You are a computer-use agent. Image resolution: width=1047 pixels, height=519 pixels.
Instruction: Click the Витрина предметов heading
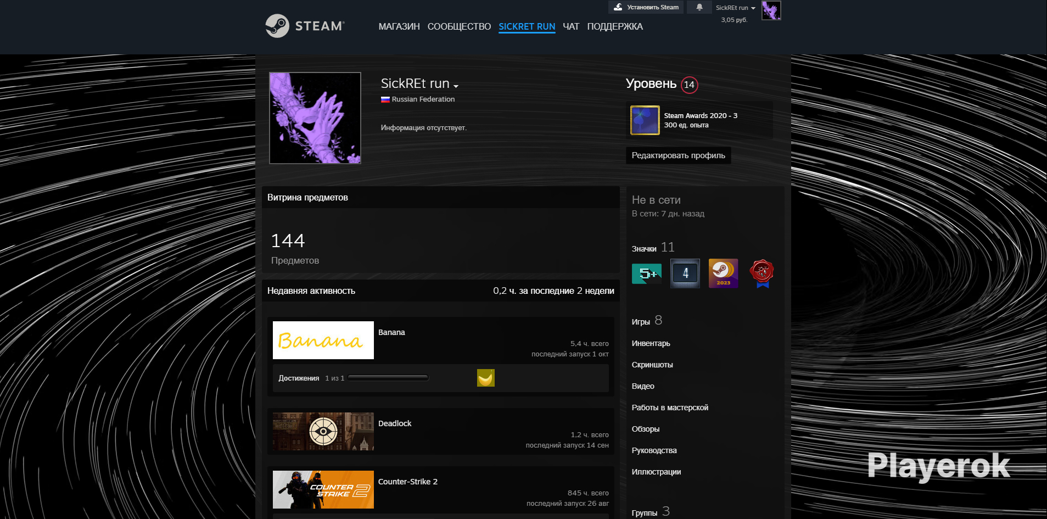click(307, 198)
